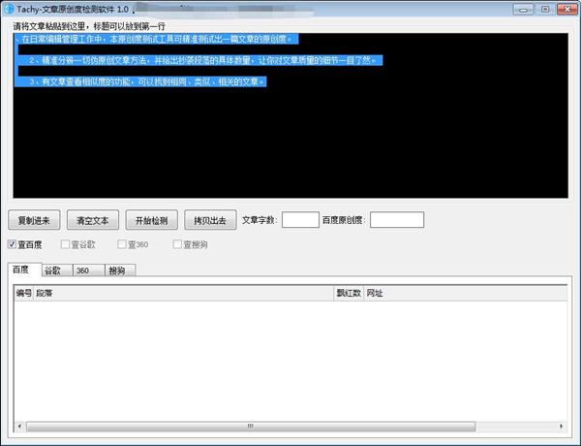Click the horizontal scrollbar left arrow
Image resolution: width=581 pixels, height=446 pixels.
tap(19, 427)
